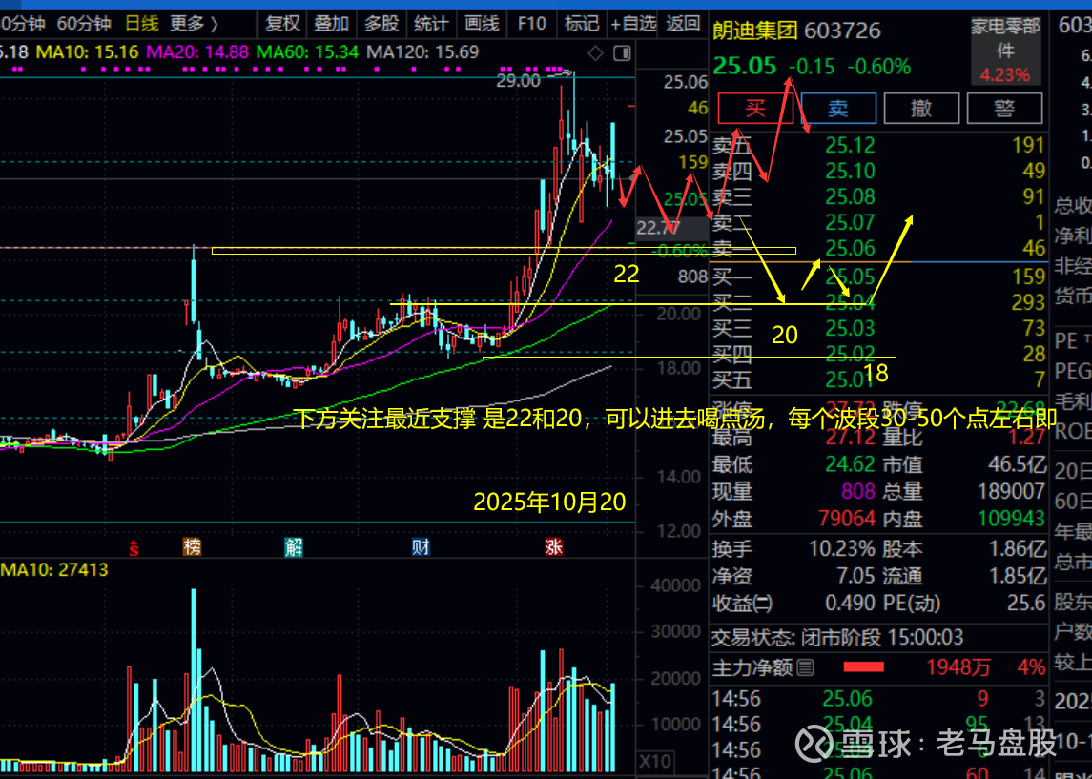Open the 多股 multi-stock view
Image resolution: width=1092 pixels, height=779 pixels.
[x=381, y=24]
